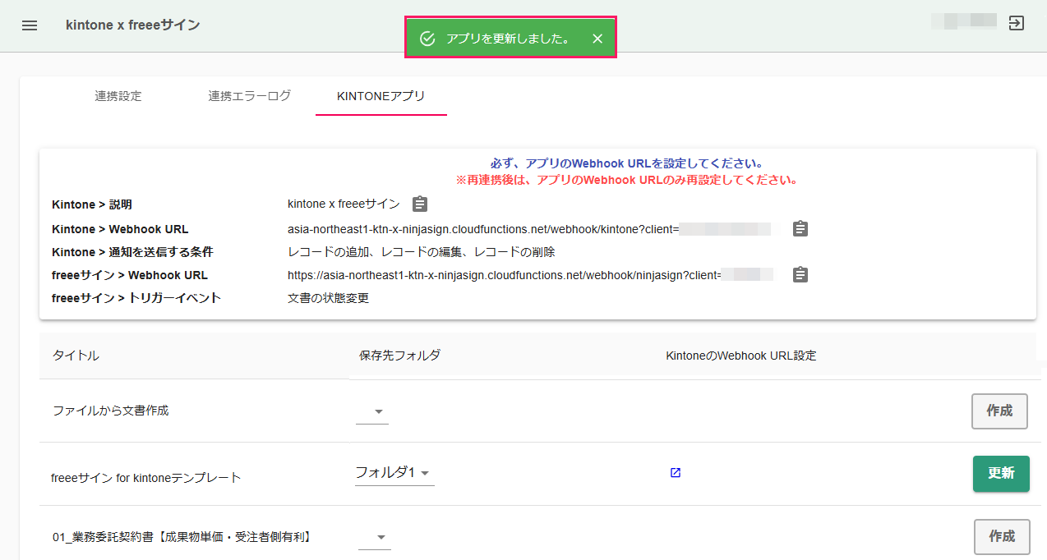The height and width of the screenshot is (560, 1047).
Task: Copy the freeeサイン Webhook URL
Action: click(x=800, y=275)
